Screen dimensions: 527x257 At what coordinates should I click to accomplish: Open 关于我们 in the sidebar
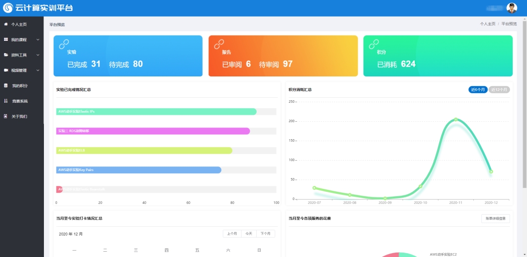(20, 116)
